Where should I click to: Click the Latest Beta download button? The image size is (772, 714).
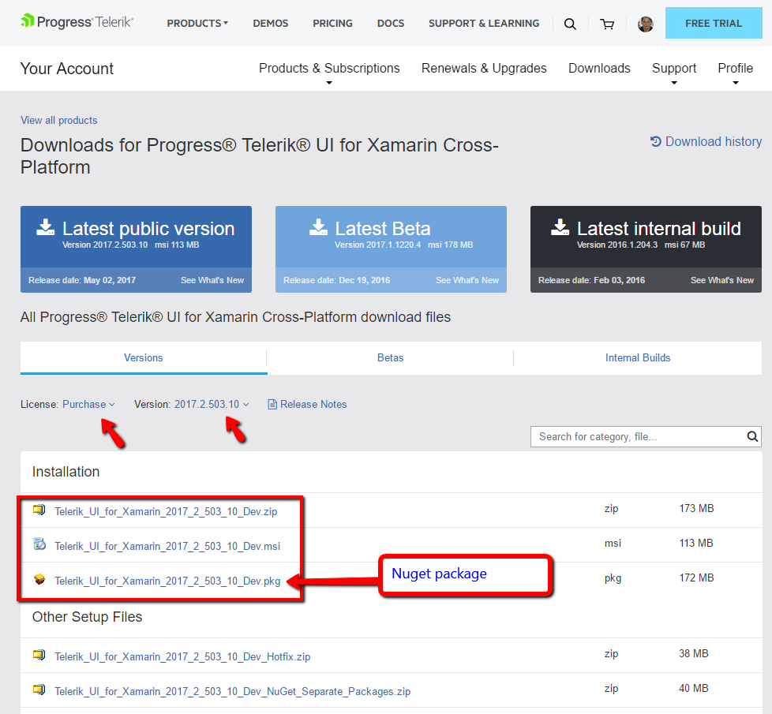391,237
